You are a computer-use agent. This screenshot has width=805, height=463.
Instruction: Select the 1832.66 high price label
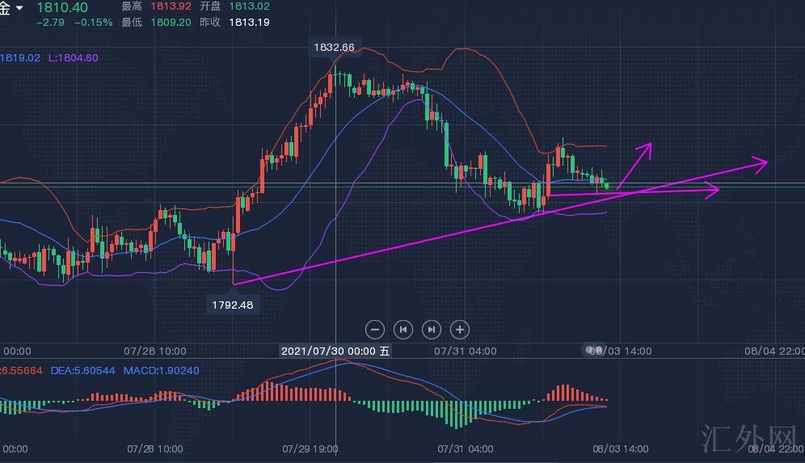[334, 48]
